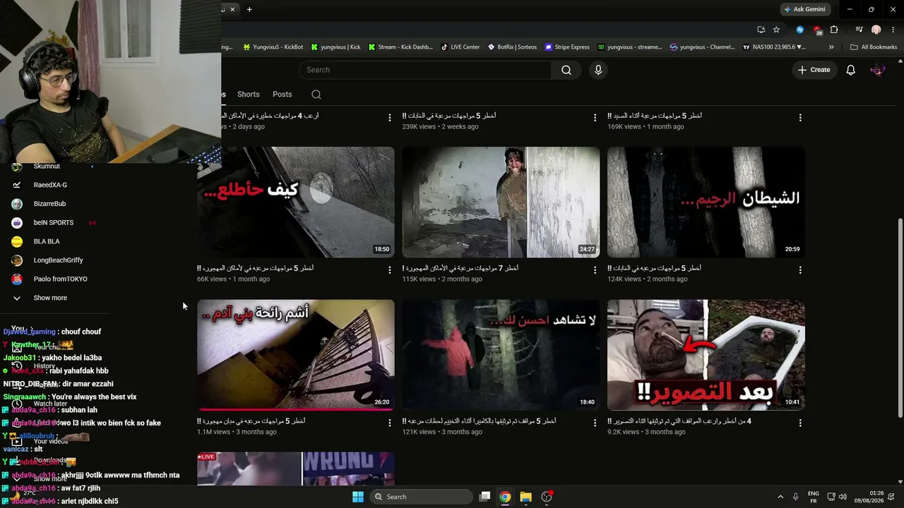Viewport: 904px width, 508px height.
Task: Open the Stripe Express bookmark
Action: point(567,47)
